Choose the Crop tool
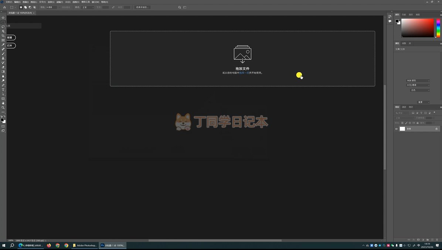Viewport: 442px width, 250px height. click(3, 36)
